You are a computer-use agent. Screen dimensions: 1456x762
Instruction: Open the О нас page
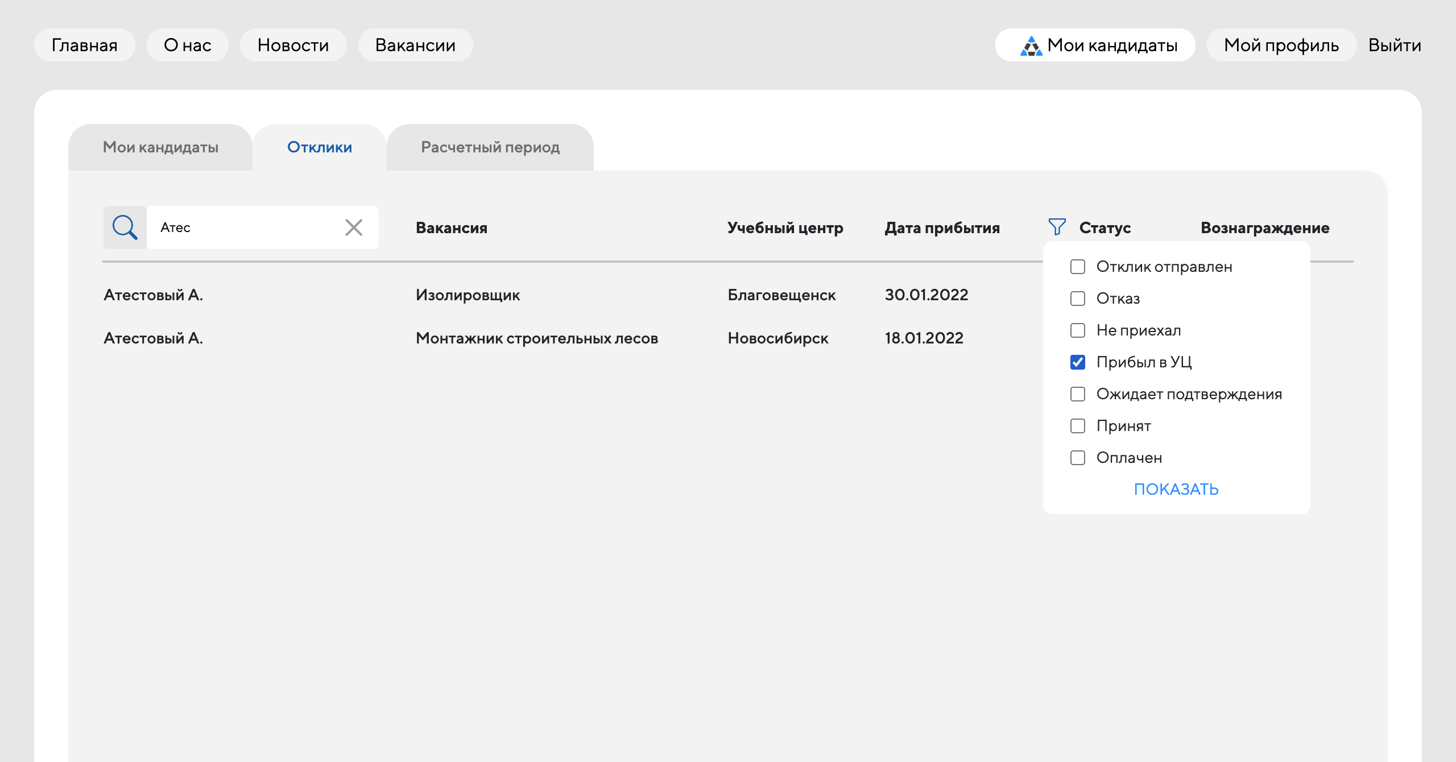click(188, 45)
